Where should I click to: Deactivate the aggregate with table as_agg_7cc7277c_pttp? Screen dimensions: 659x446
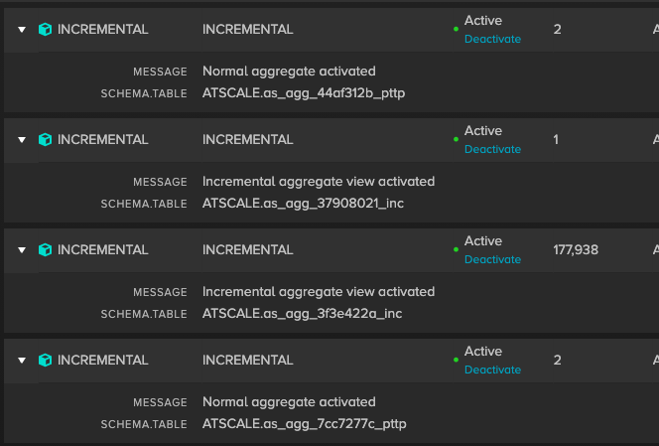pyautogui.click(x=492, y=370)
